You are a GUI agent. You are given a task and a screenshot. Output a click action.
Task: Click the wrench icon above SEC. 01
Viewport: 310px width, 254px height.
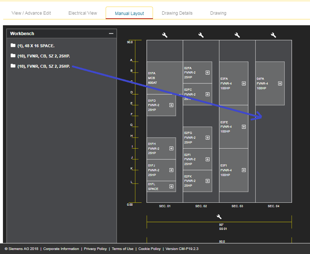pyautogui.click(x=165, y=35)
